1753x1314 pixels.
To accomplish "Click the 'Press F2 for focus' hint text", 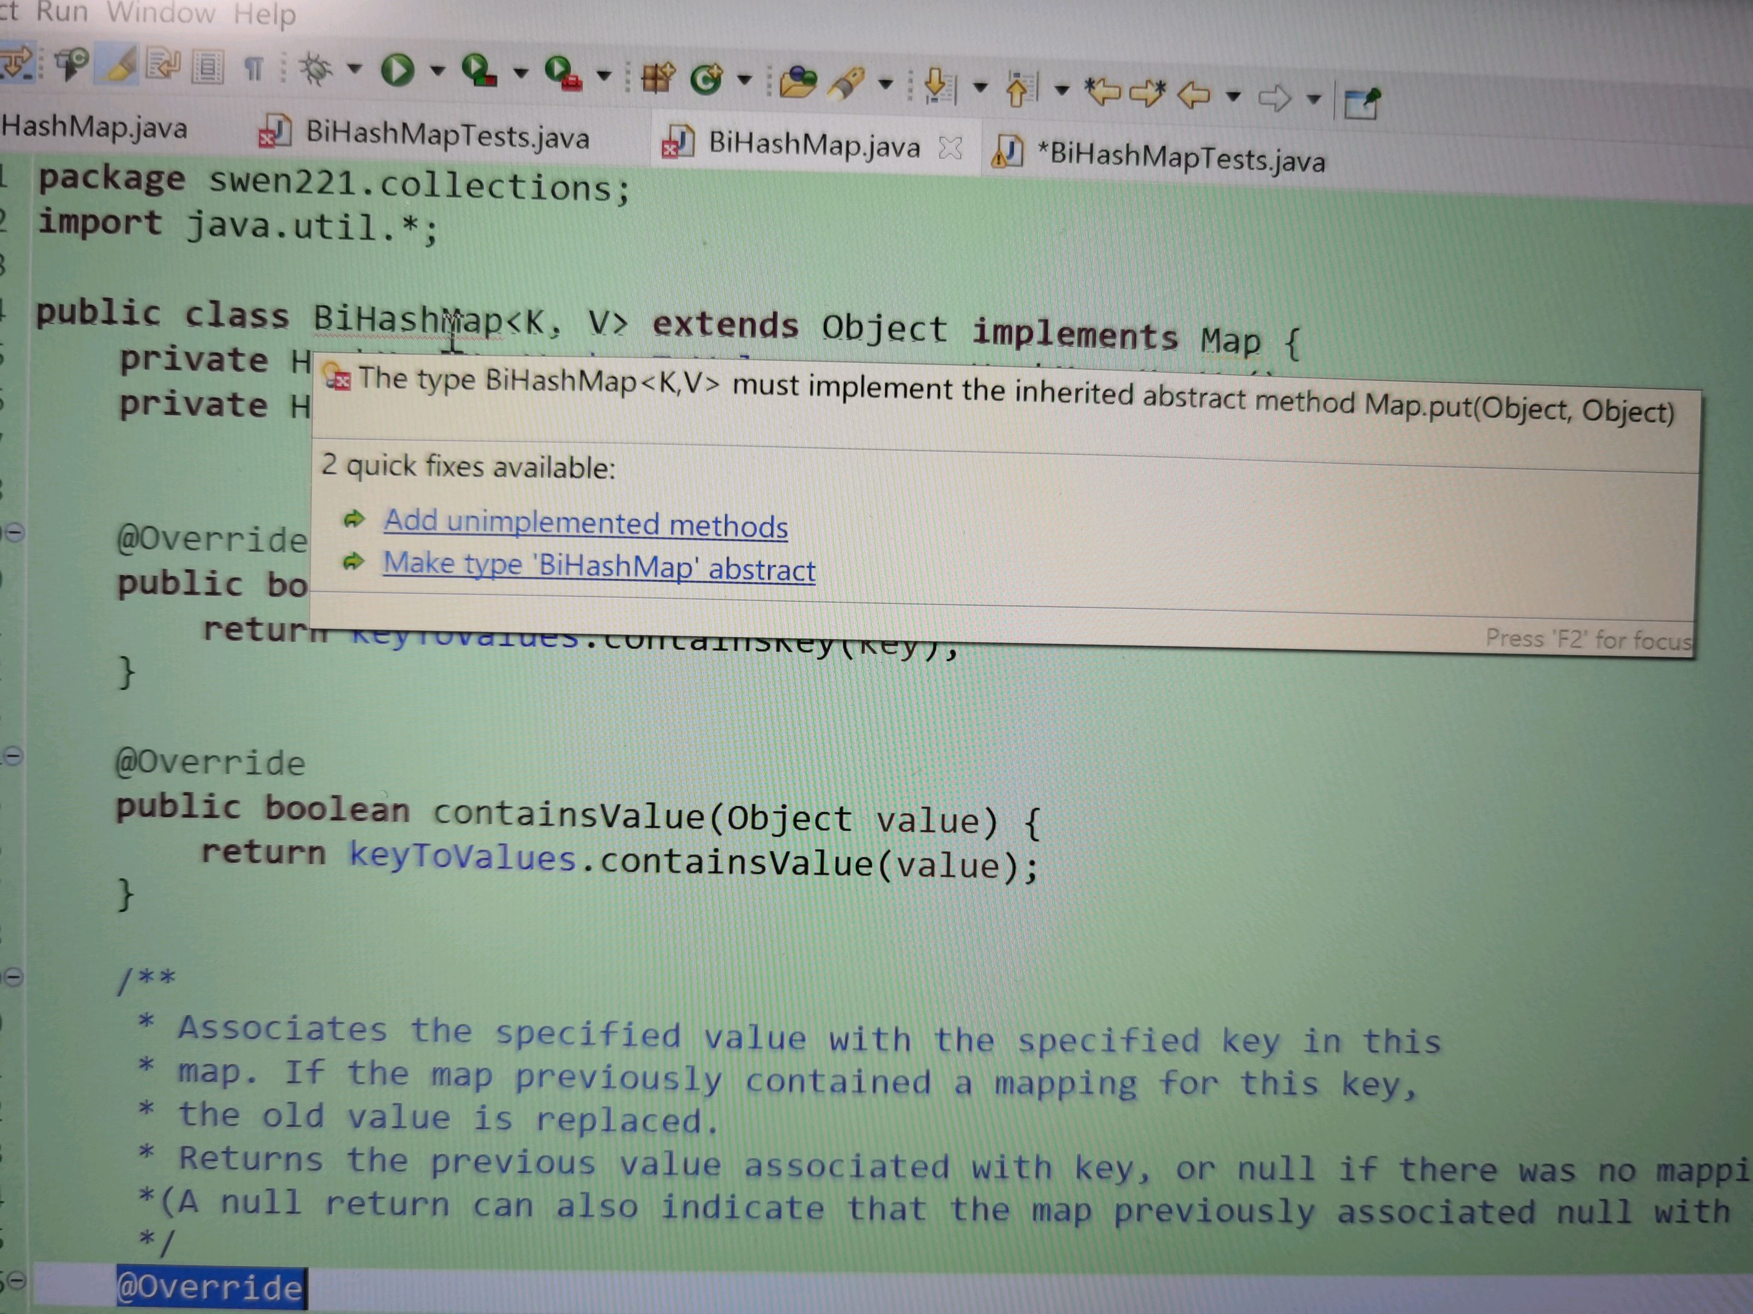I will point(1588,638).
